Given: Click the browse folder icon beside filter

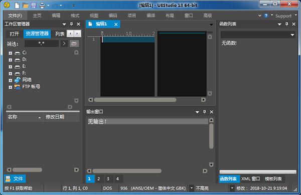Looking at the screenshot, I should [74, 44].
